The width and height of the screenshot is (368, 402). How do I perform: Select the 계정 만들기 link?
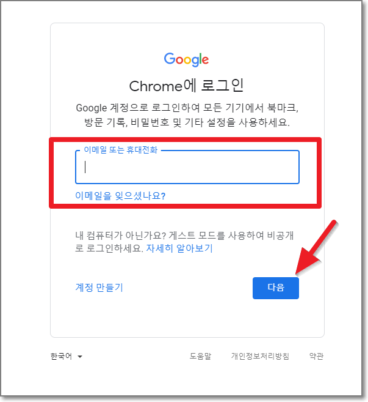click(99, 288)
